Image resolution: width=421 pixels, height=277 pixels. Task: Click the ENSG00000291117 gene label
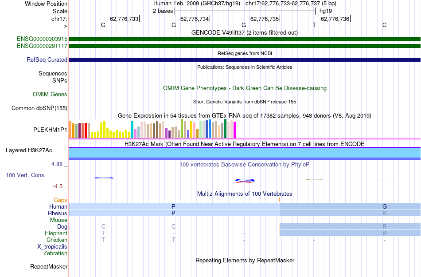pyautogui.click(x=42, y=46)
